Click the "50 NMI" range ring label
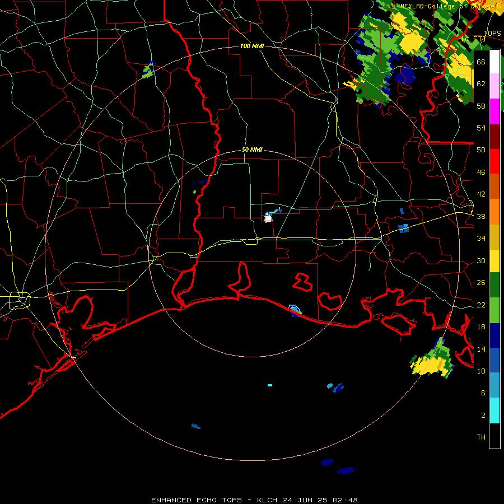 click(252, 150)
